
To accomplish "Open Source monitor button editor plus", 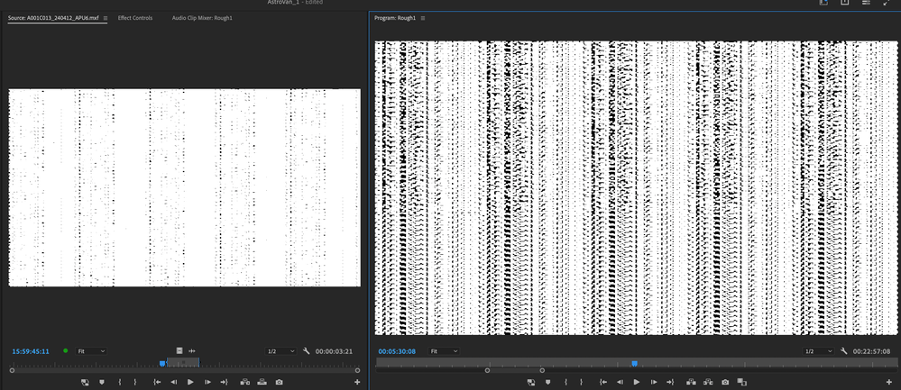I will click(x=357, y=382).
